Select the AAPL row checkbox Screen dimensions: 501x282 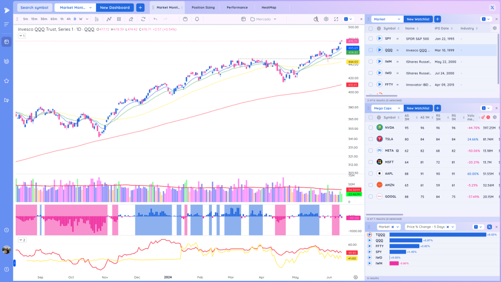(371, 174)
